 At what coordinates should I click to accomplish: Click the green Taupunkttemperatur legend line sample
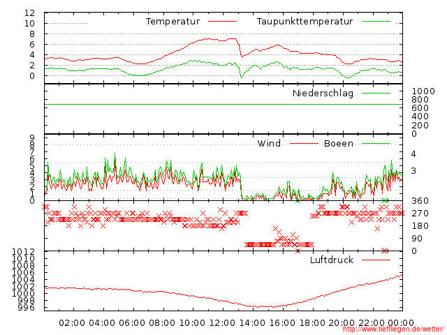tap(376, 22)
